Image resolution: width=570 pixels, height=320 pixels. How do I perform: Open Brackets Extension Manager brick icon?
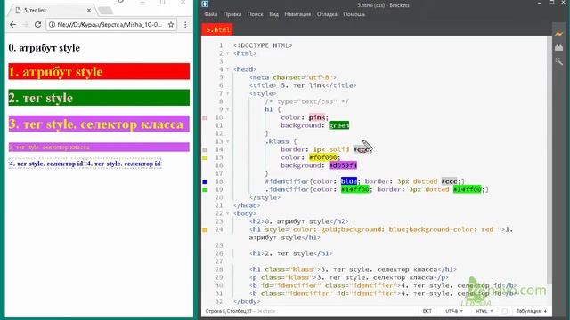[558, 47]
